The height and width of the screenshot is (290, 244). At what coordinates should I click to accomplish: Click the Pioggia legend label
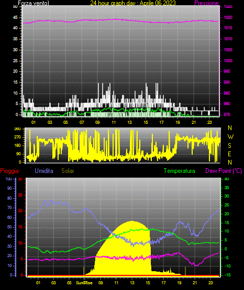pyautogui.click(x=9, y=171)
